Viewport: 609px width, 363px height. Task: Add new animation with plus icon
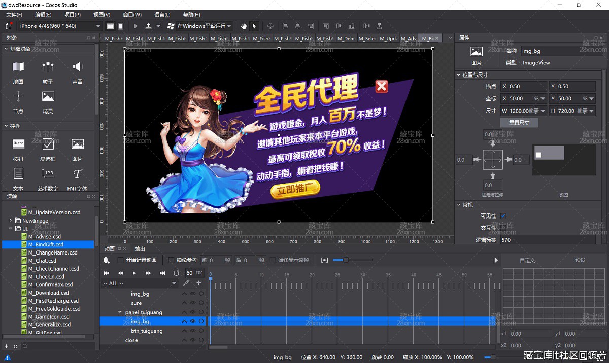199,283
